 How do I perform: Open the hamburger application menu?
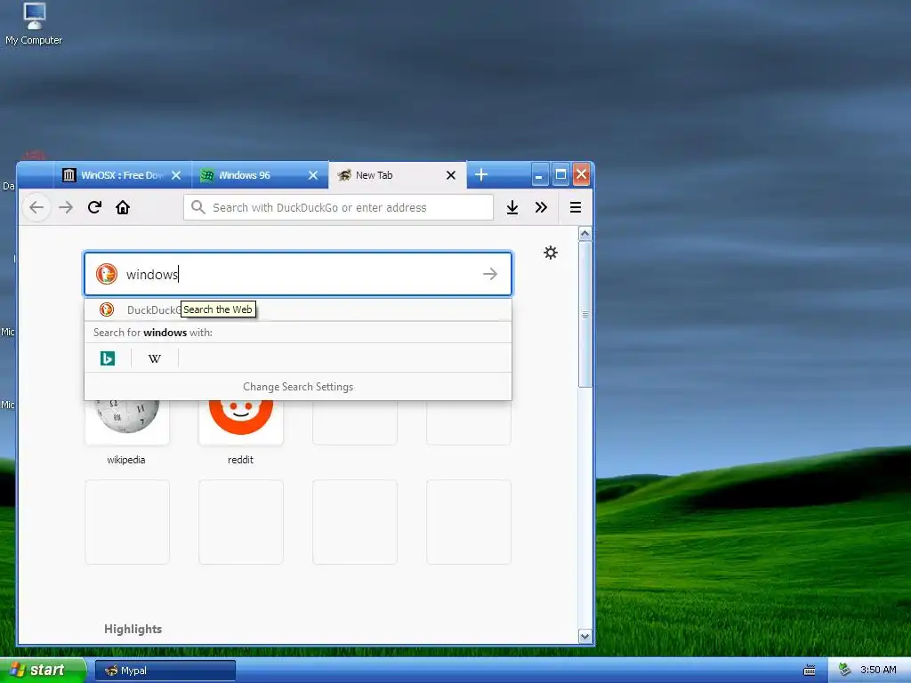[x=576, y=207]
